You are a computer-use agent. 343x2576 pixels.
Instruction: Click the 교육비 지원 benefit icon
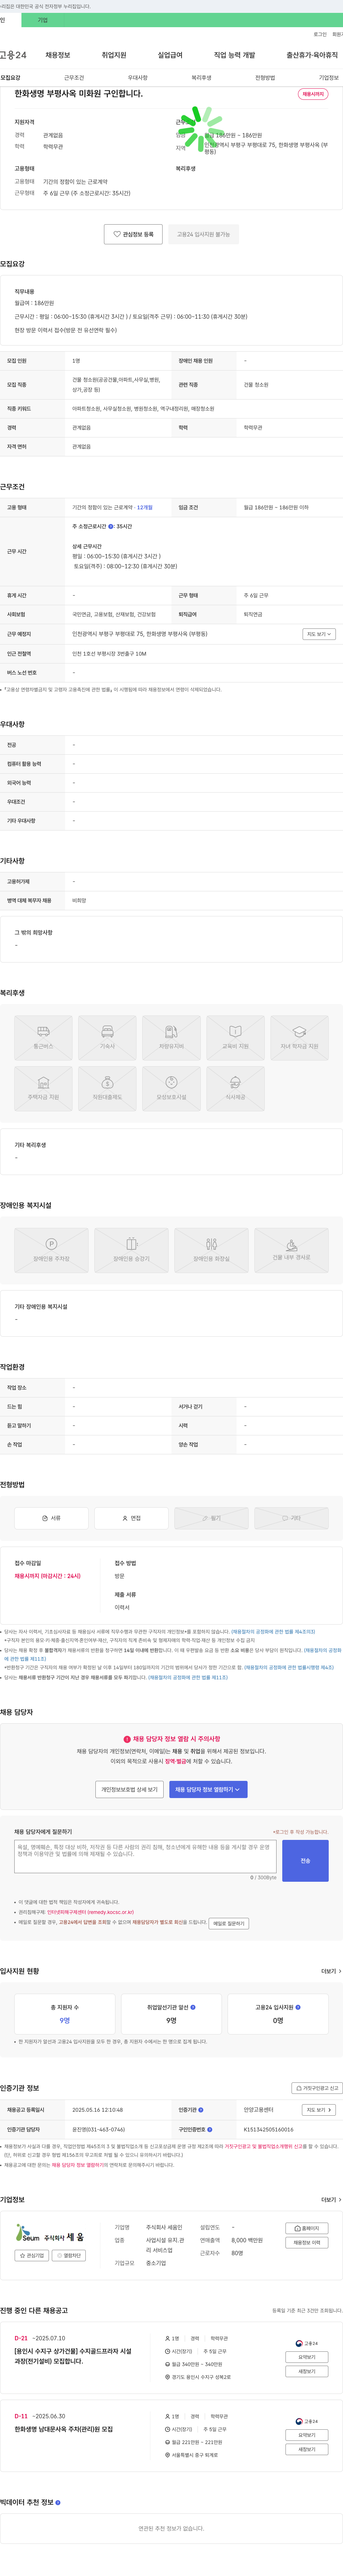point(235,1038)
